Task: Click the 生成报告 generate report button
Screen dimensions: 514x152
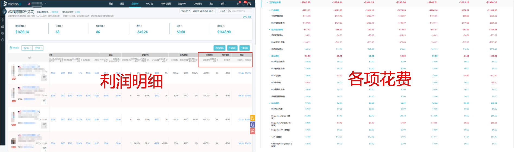Action: (232, 48)
